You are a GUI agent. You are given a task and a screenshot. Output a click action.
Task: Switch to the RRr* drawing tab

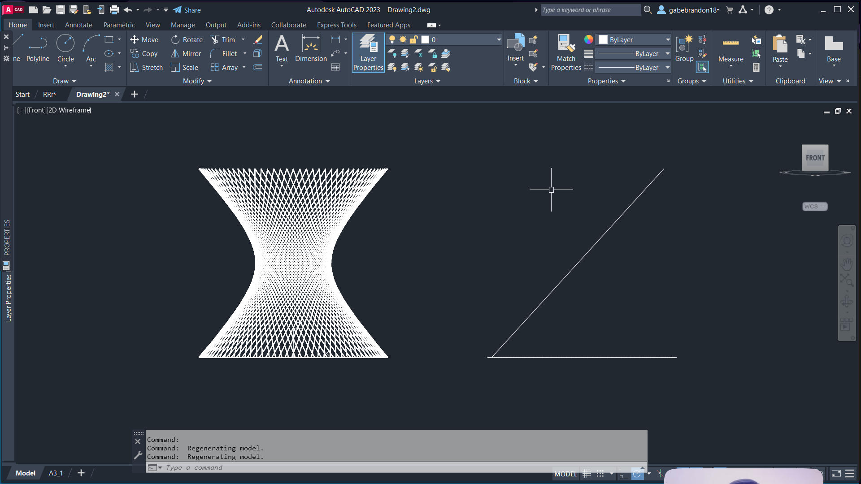point(49,95)
